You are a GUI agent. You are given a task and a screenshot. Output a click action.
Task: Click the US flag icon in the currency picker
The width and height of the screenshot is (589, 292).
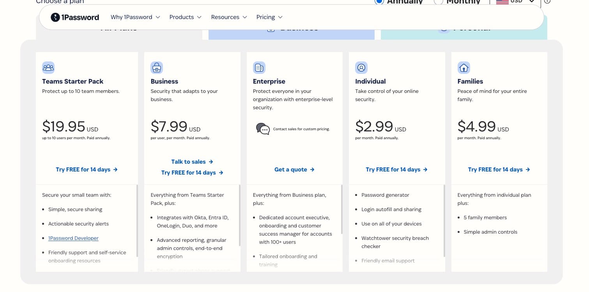click(502, 2)
